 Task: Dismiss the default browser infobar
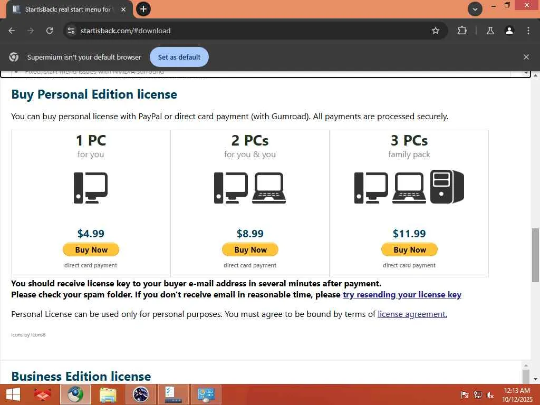coord(526,57)
